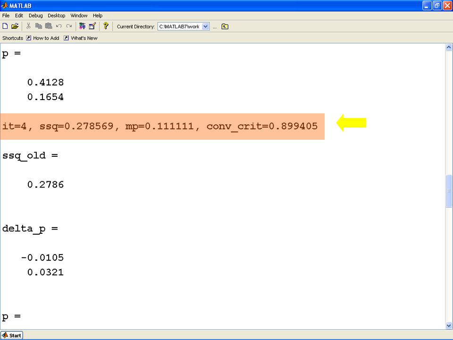Screen dimensions: 453x340
Task: Minimize the MATLAB window
Action: 427,6
